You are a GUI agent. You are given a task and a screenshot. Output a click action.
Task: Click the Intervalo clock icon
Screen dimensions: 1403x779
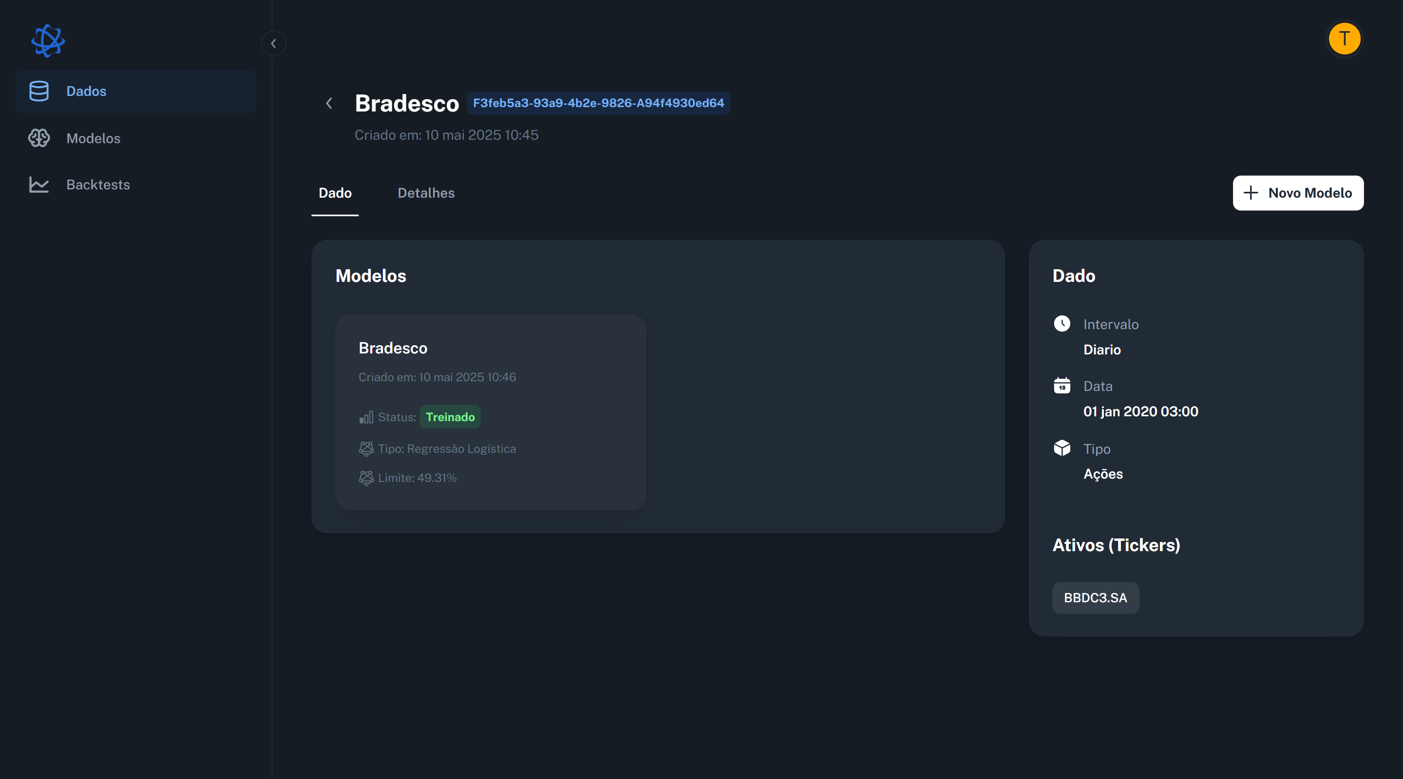click(1062, 323)
